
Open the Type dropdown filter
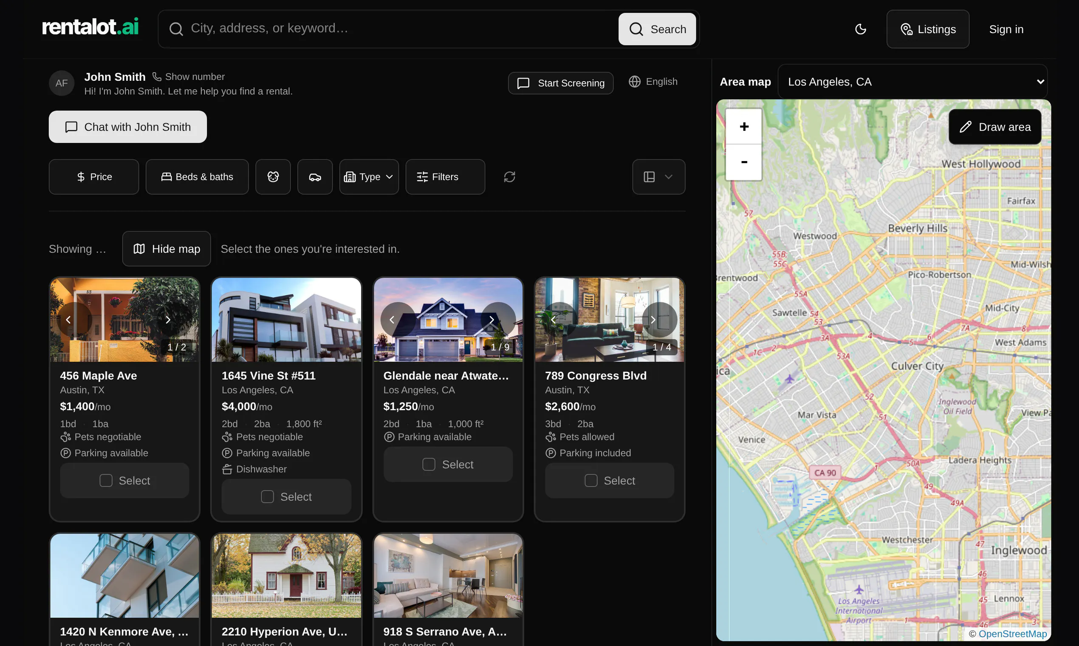tap(369, 177)
